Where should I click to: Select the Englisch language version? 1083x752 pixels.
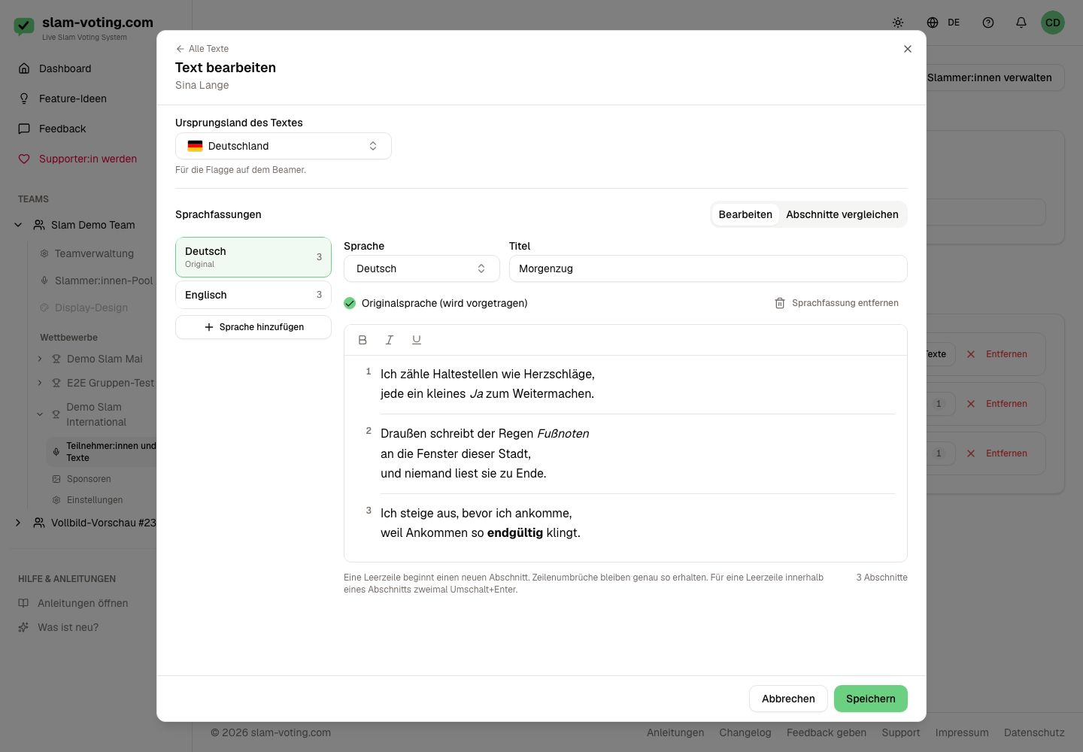click(x=253, y=295)
